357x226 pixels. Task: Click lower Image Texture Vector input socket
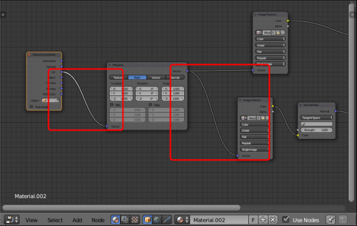pyautogui.click(x=238, y=156)
